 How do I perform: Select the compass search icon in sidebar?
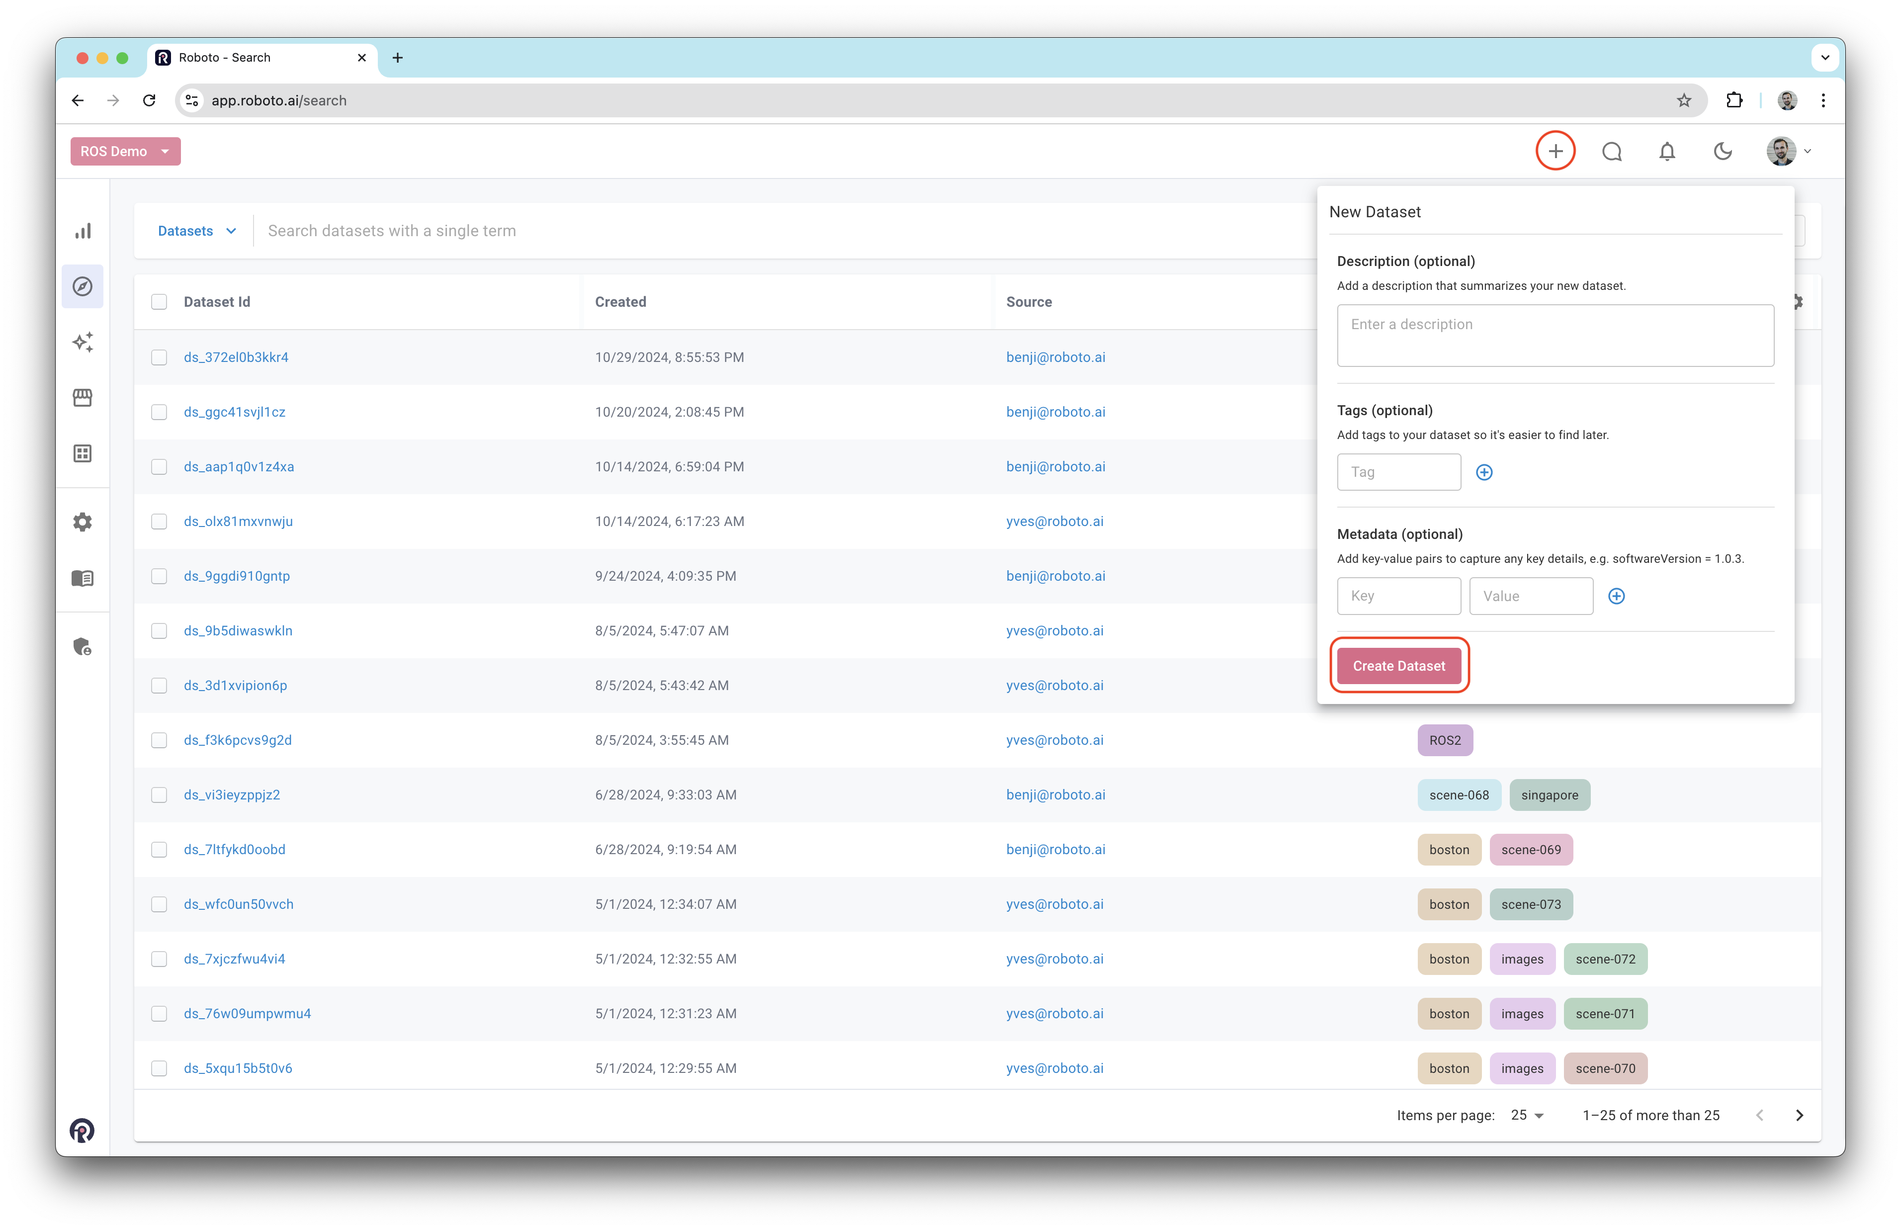(x=83, y=286)
